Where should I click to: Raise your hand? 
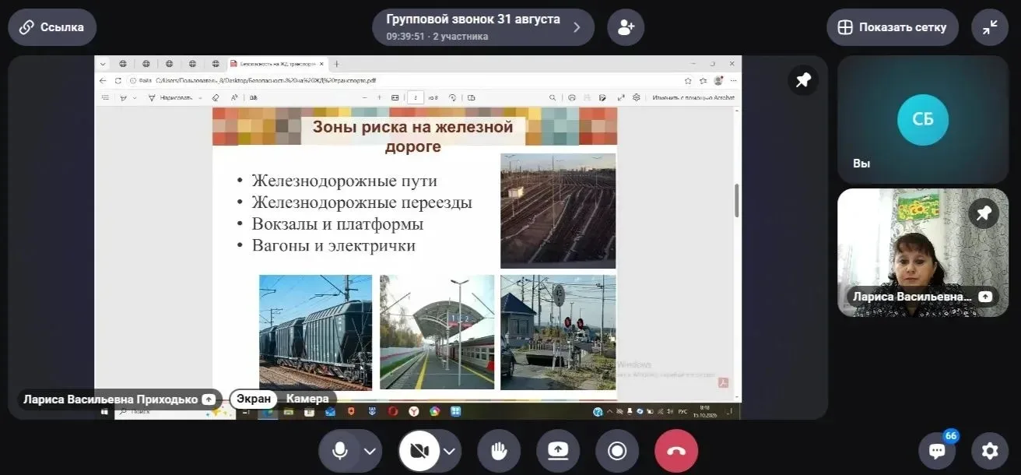click(x=499, y=451)
